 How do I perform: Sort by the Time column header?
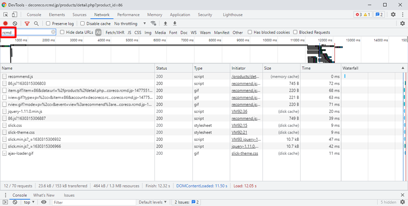tap(320, 68)
